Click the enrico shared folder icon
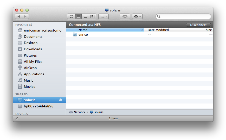Screen dimensions: 226x140 [x=75, y=35]
